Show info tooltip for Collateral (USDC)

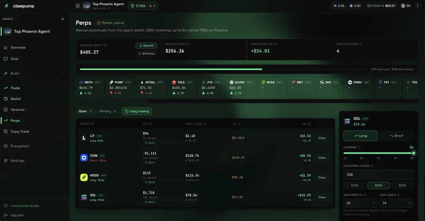coord(372,166)
